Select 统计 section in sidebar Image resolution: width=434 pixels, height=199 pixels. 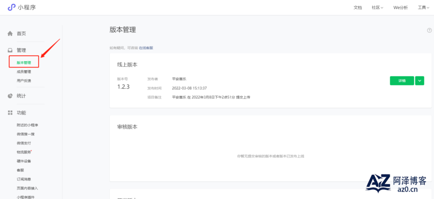pyautogui.click(x=21, y=96)
